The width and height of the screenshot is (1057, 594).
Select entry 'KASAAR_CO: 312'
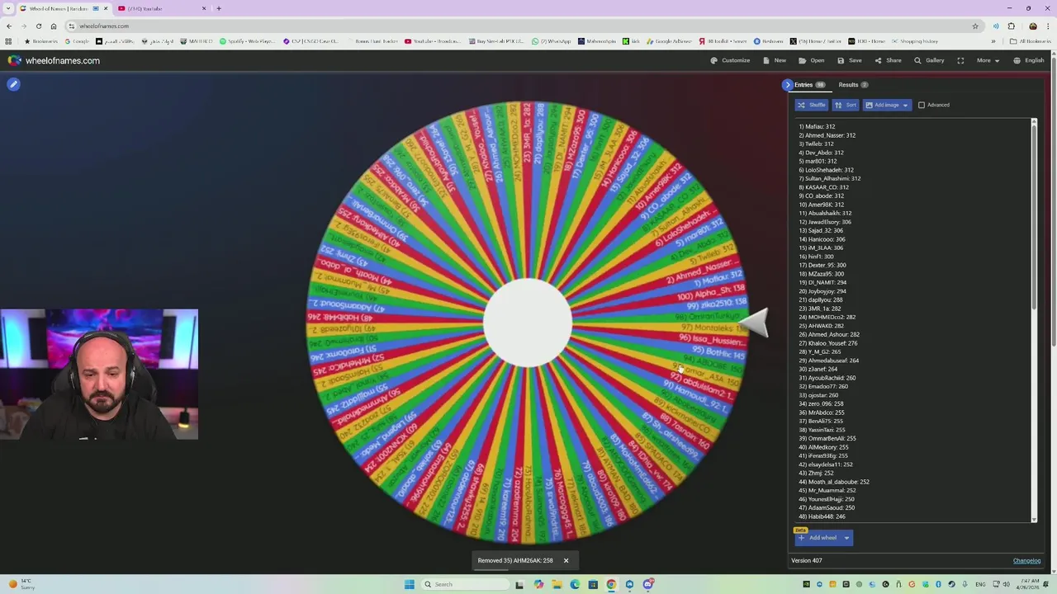(823, 187)
